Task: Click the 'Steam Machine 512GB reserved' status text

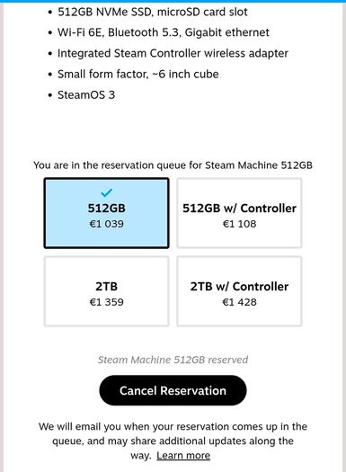Action: point(173,360)
